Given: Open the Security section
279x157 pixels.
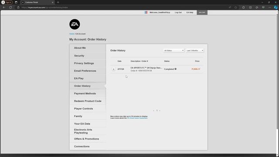Looking at the screenshot, I should [88, 56].
